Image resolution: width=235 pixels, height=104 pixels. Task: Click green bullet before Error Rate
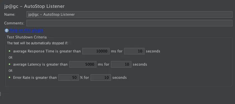point(10,77)
